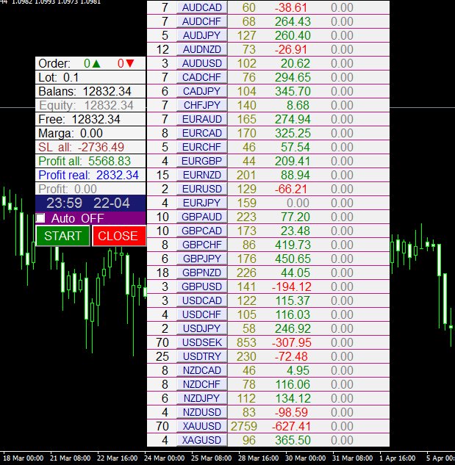Choose the AUDNZD symbol button
This screenshot has width=455, height=465.
pos(202,49)
